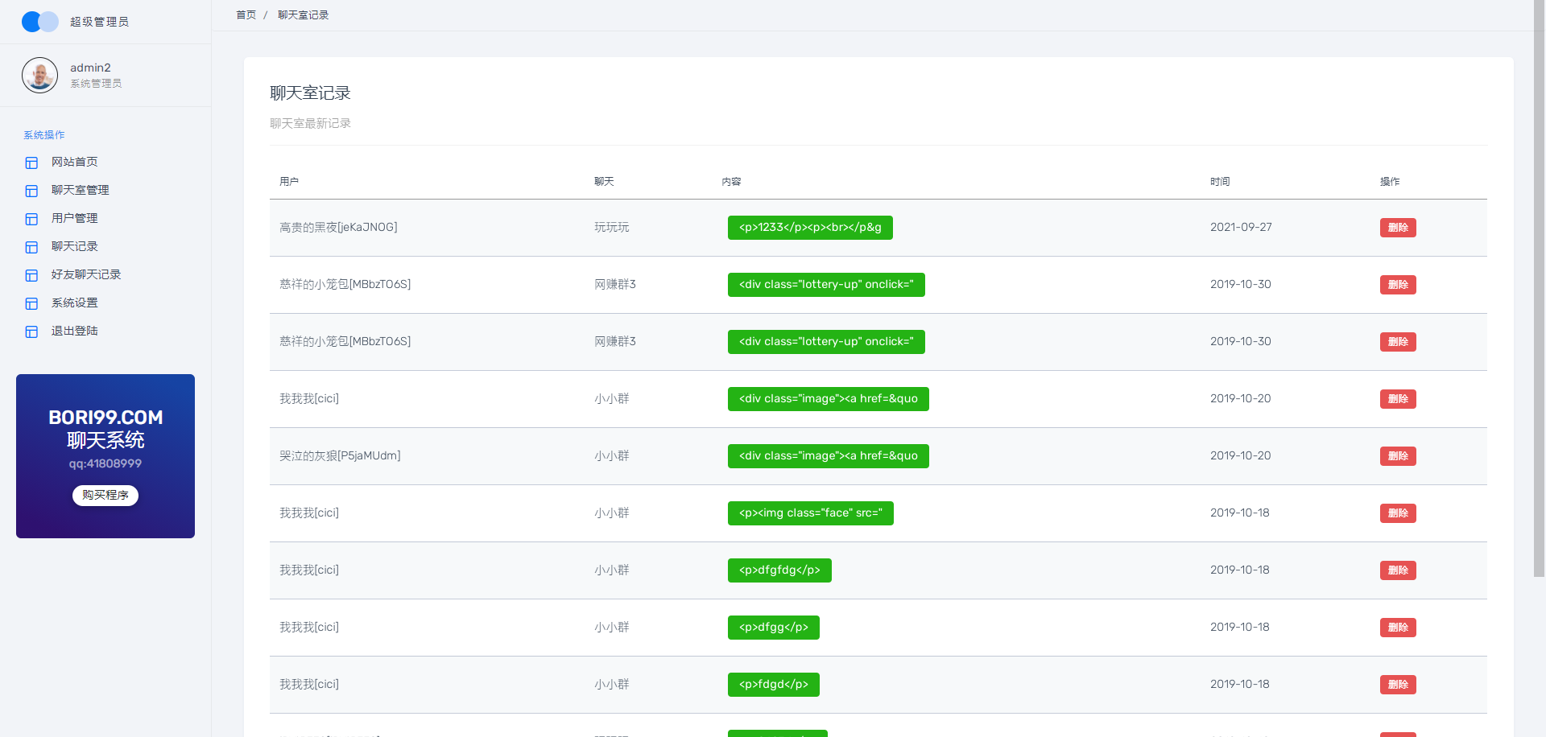
Task: Click the 聊天室记录 breadcrumb item
Action: click(x=303, y=15)
